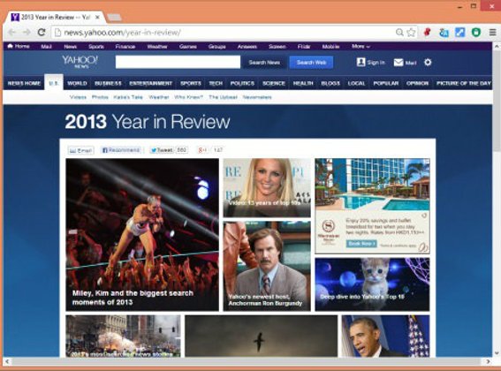Open the red pin extension icon
Viewport: 501px width, 371px height.
point(427,33)
